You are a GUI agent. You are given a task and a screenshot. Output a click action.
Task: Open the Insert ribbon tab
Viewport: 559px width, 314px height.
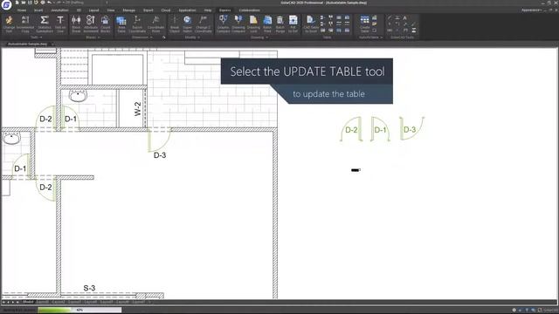click(x=38, y=10)
